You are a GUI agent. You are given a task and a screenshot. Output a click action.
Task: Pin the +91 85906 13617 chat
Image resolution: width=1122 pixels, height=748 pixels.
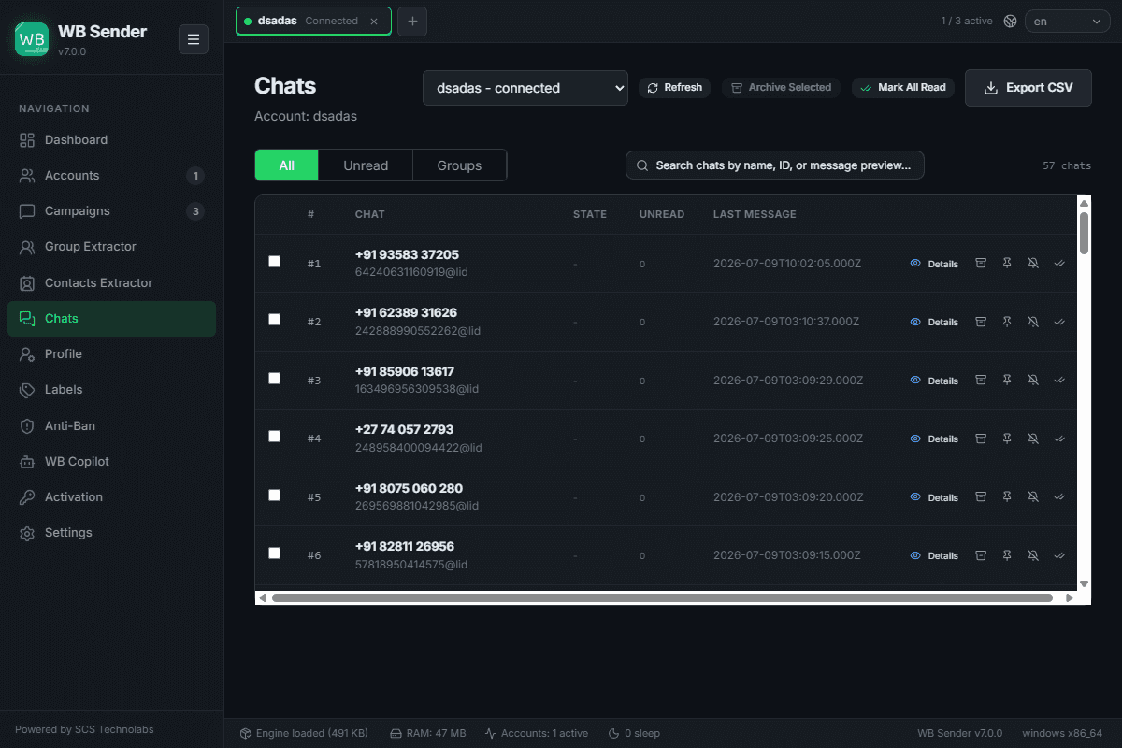(1007, 381)
